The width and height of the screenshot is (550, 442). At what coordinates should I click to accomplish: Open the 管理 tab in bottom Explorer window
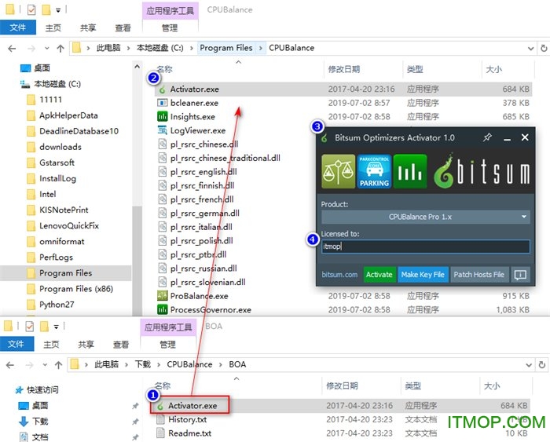(x=169, y=345)
